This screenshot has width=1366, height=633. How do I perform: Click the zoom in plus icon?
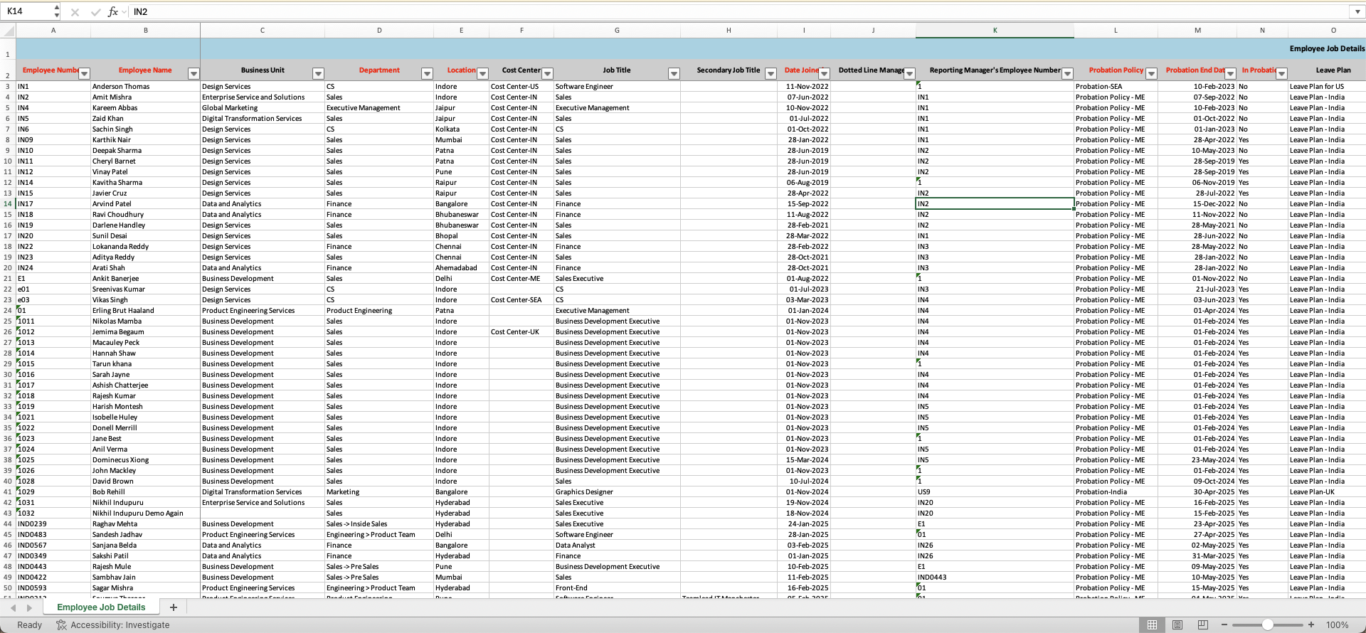[x=1311, y=625]
